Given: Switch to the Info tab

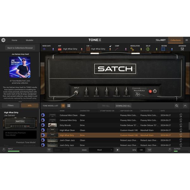Looking at the screenshot, I should pyautogui.click(x=29, y=105).
